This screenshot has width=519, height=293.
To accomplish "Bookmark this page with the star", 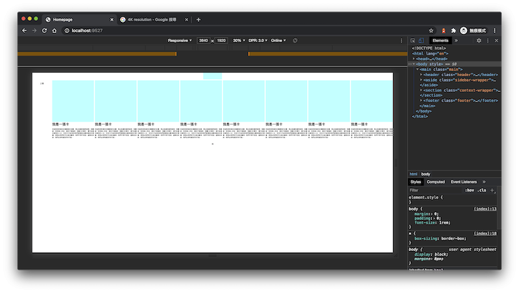I will tap(431, 30).
